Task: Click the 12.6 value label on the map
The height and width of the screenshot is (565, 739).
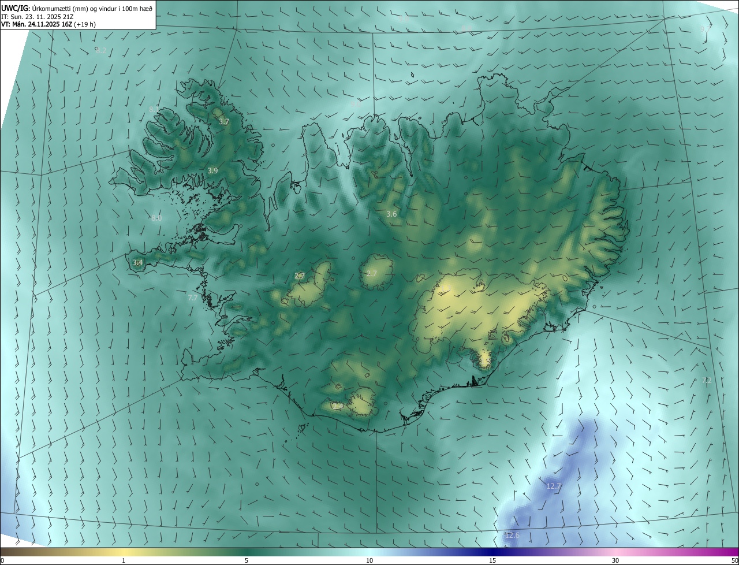Action: pyautogui.click(x=512, y=536)
